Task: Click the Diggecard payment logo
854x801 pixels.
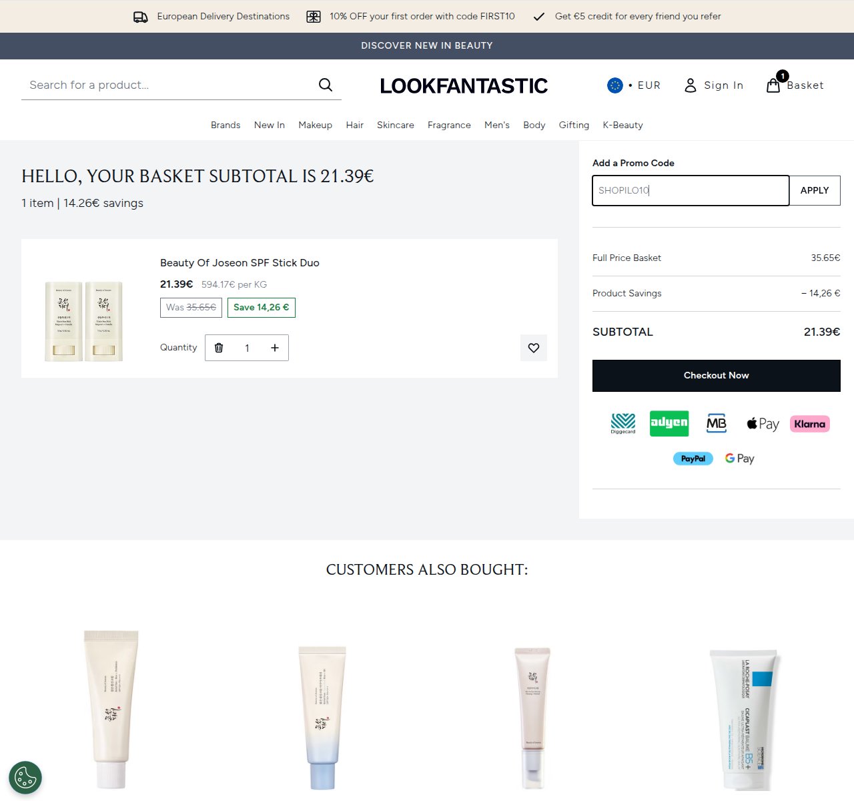Action: [x=623, y=423]
